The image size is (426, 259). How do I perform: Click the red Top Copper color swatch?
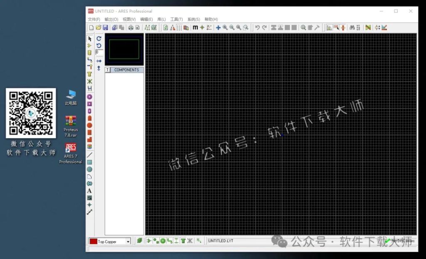(x=94, y=241)
